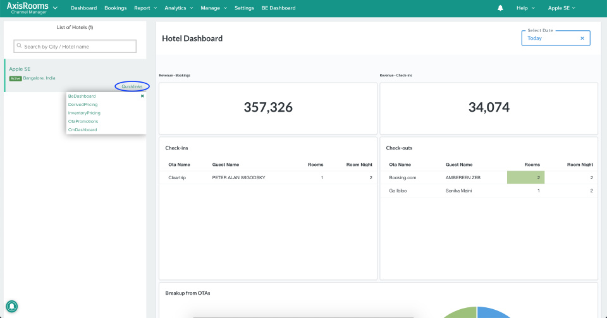Close the Quicklinks popup menu
This screenshot has height=318, width=607.
142,96
